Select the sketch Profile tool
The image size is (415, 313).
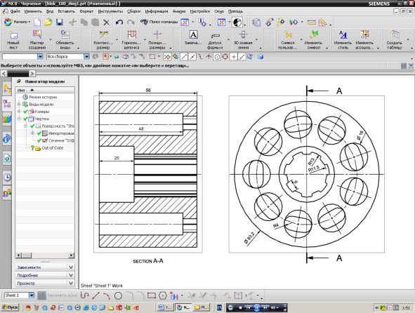[x=84, y=295]
